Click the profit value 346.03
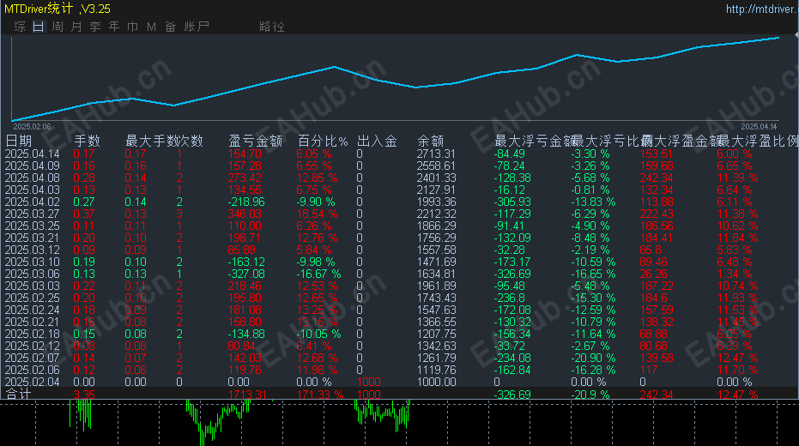799x446 pixels. tap(245, 214)
